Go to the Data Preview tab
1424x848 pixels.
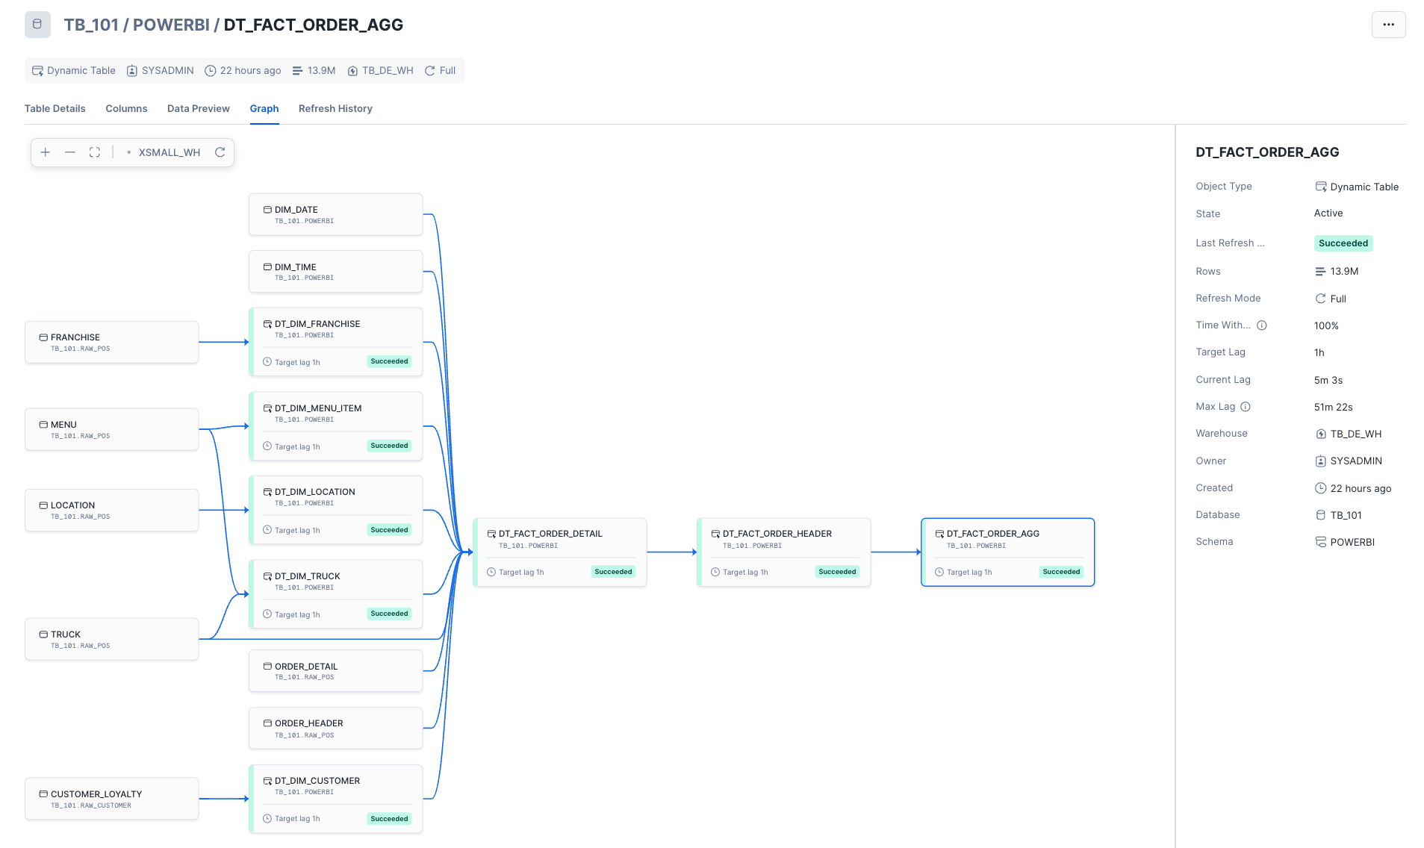pyautogui.click(x=198, y=109)
